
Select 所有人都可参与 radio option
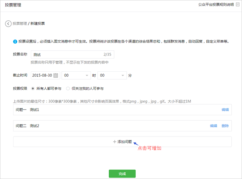pyautogui.click(x=33, y=89)
